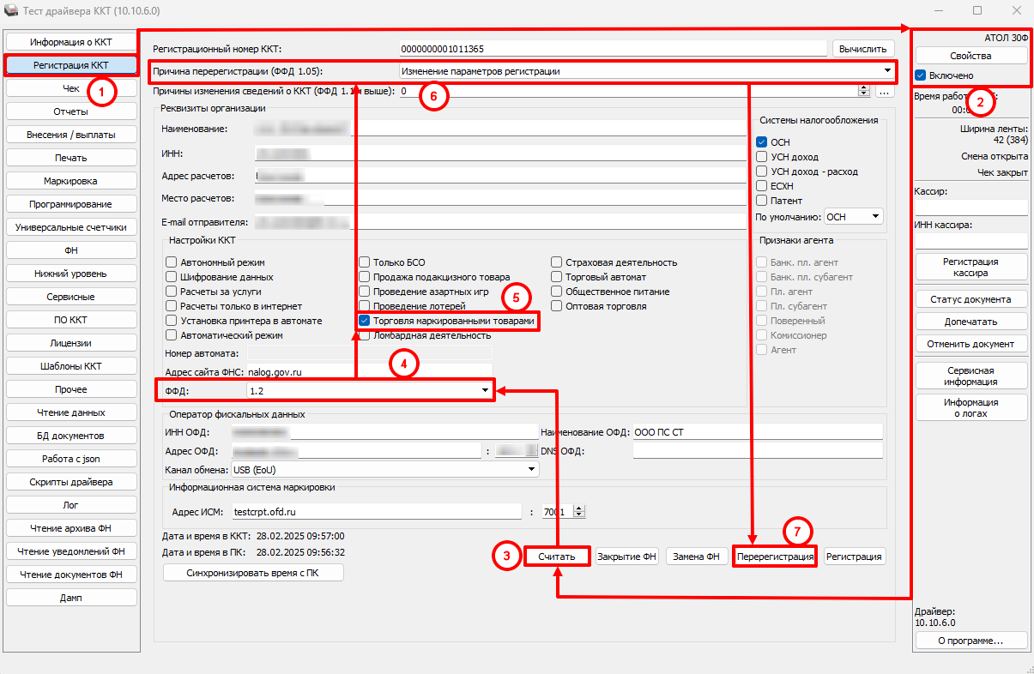Enable the 'Автономный режим' checkbox
Viewport: 1034px width, 674px height.
coord(172,262)
